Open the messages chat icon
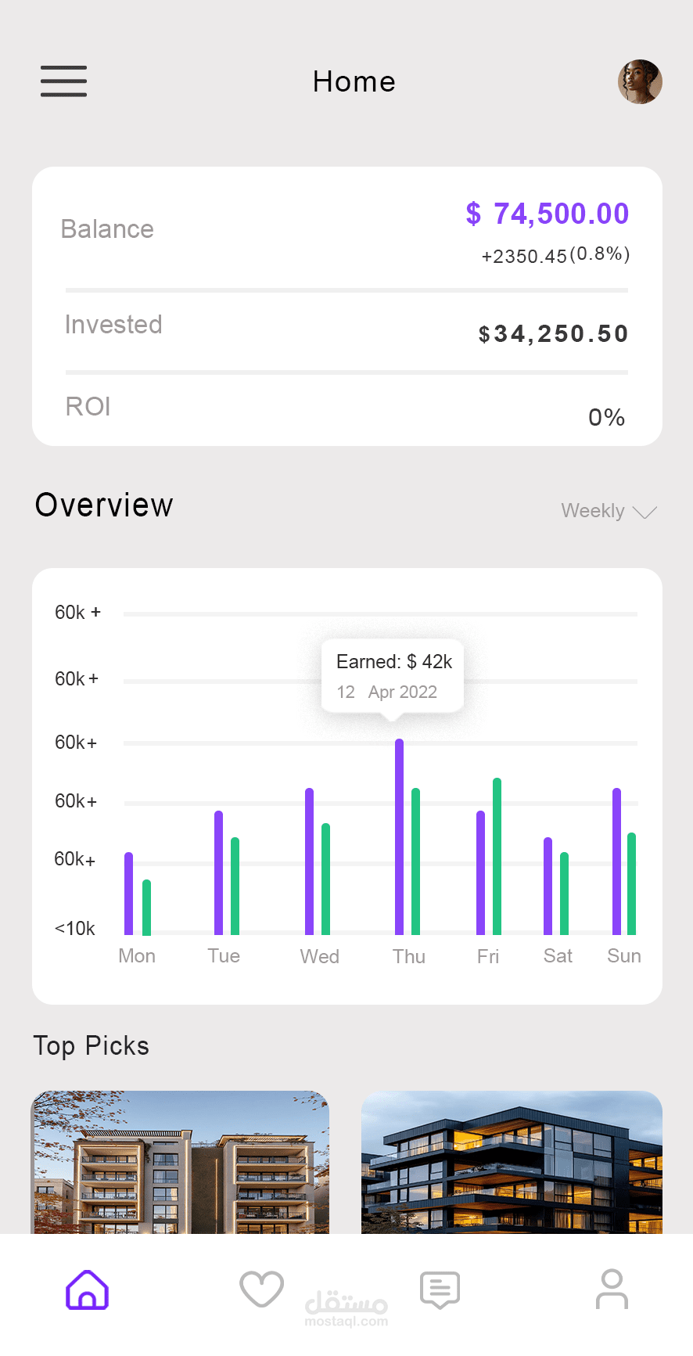693x1356 pixels. coord(440,1289)
